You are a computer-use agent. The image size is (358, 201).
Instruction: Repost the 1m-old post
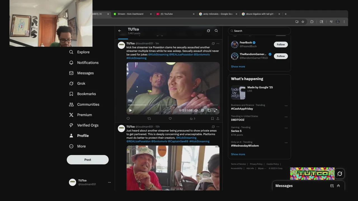click(149, 118)
